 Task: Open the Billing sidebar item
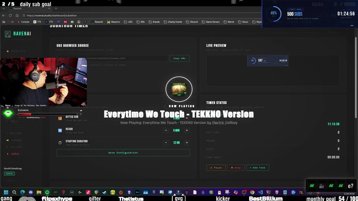14,133
